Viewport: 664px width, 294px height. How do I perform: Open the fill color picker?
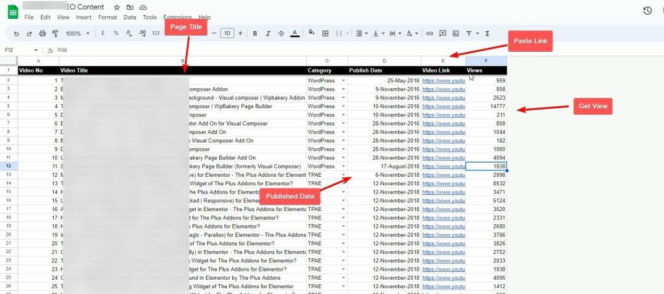311,33
